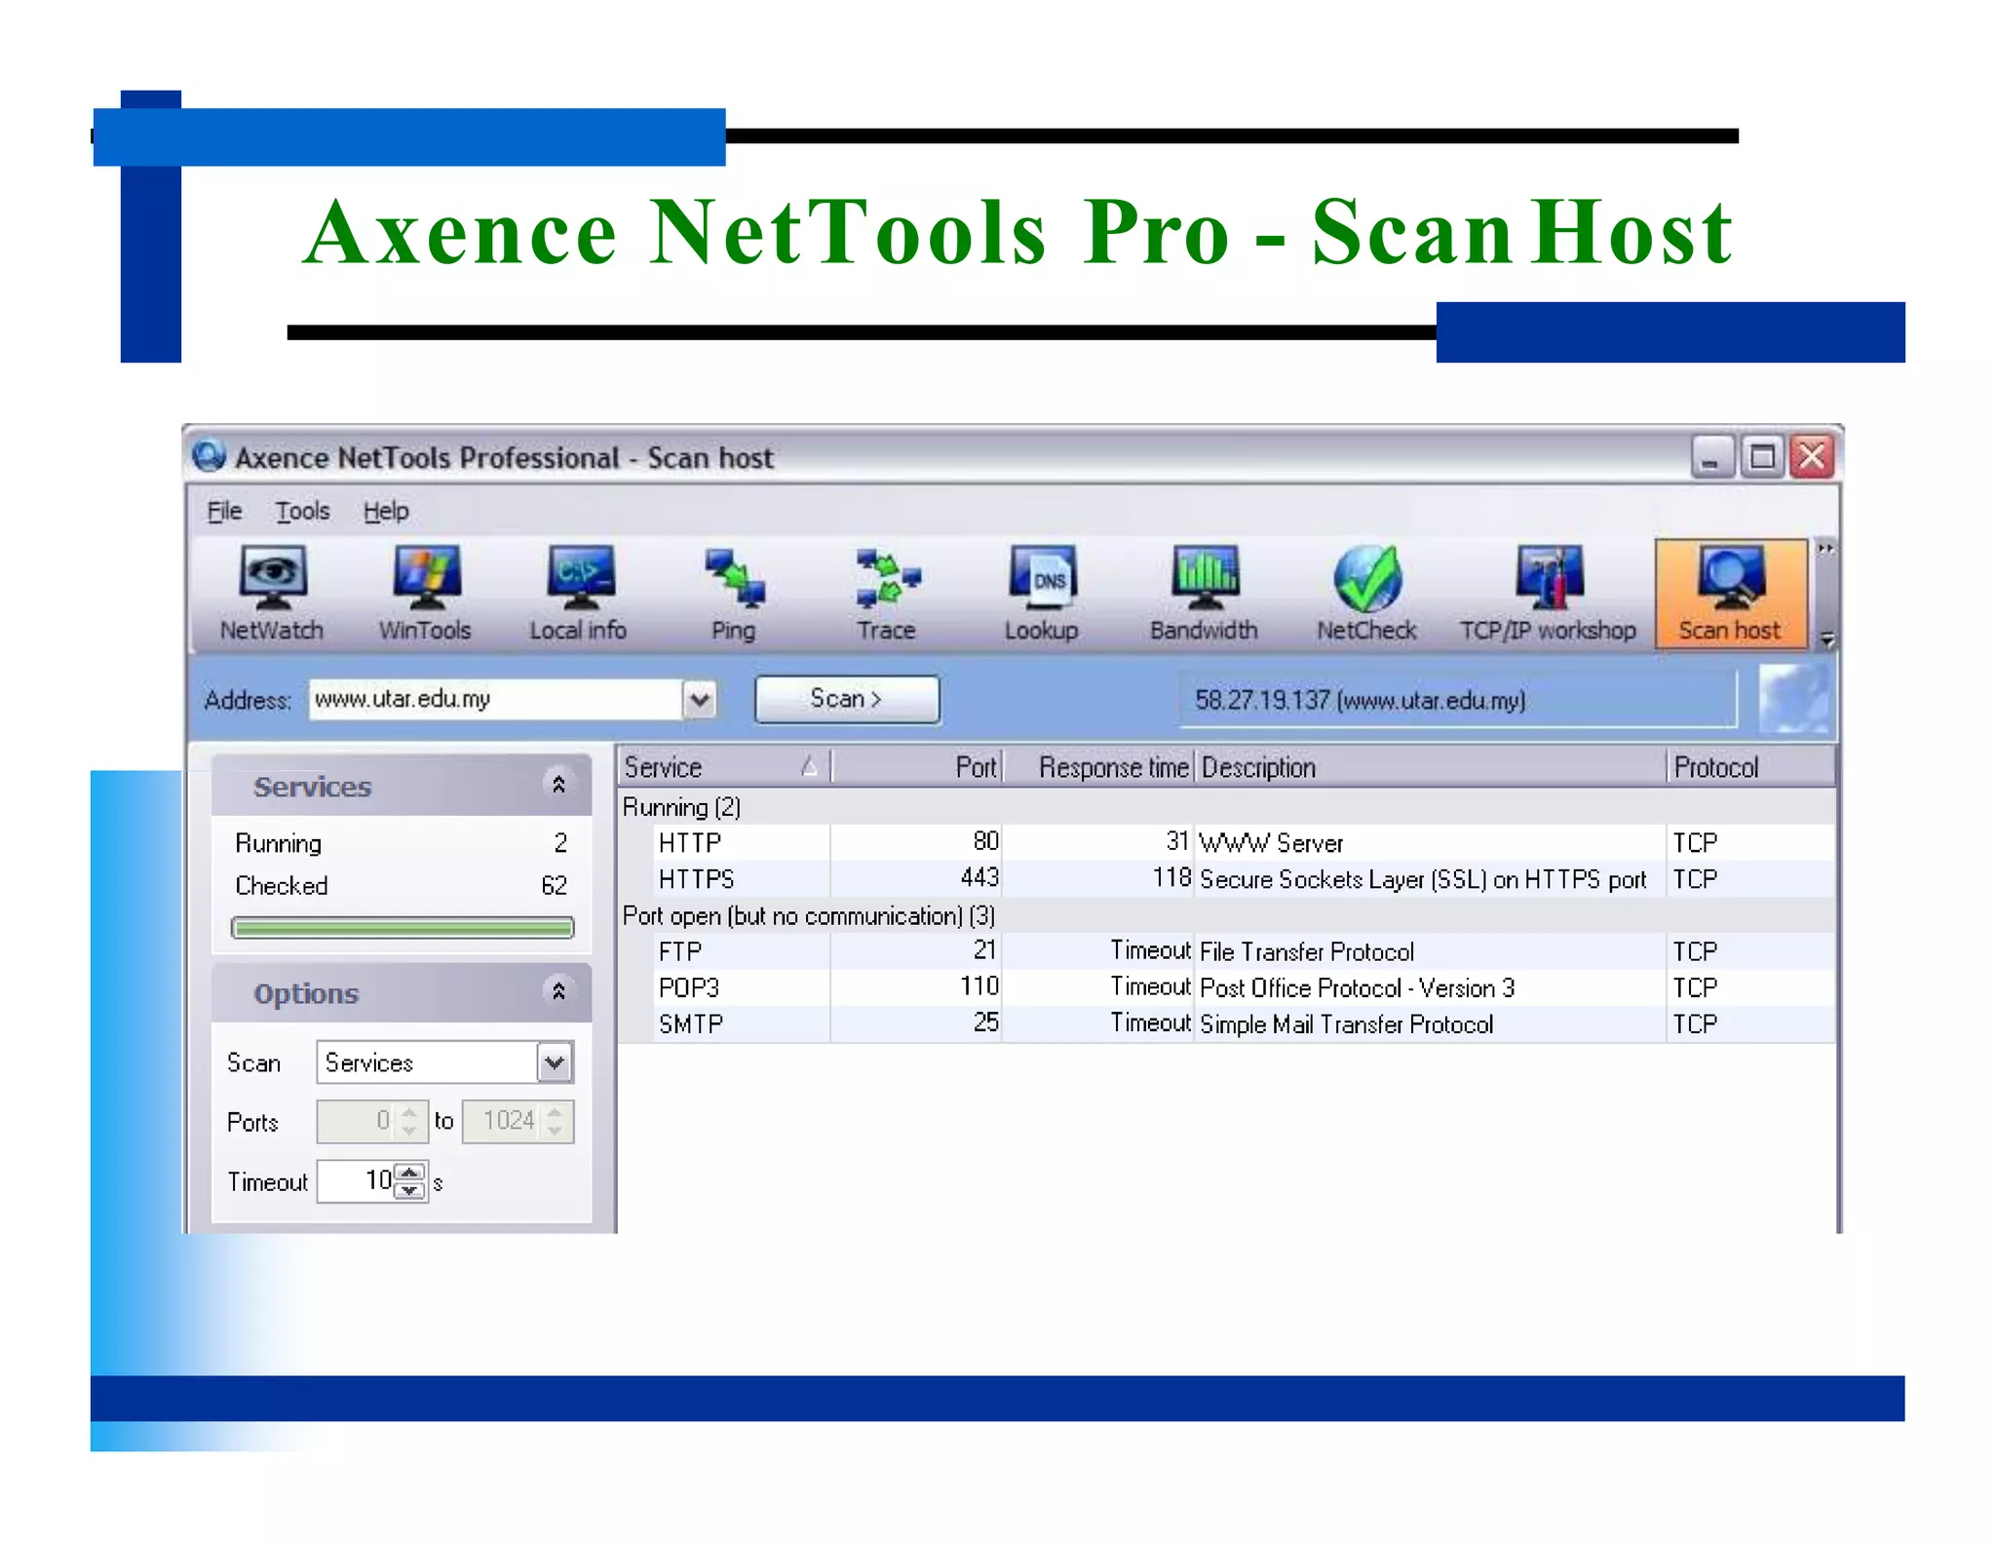
Task: Open the Bandwidth tool
Action: pyautogui.click(x=1204, y=594)
